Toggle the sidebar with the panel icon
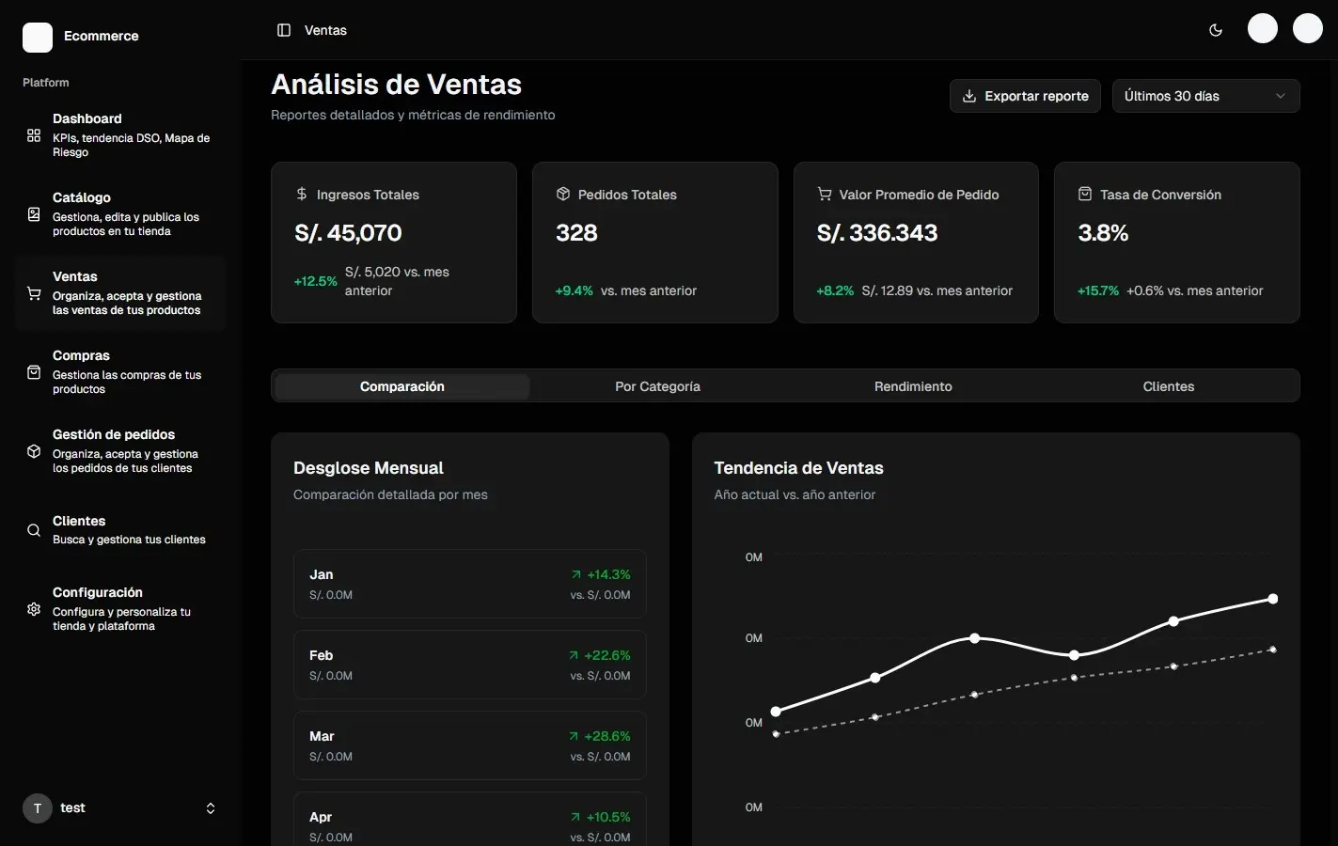 pyautogui.click(x=283, y=29)
